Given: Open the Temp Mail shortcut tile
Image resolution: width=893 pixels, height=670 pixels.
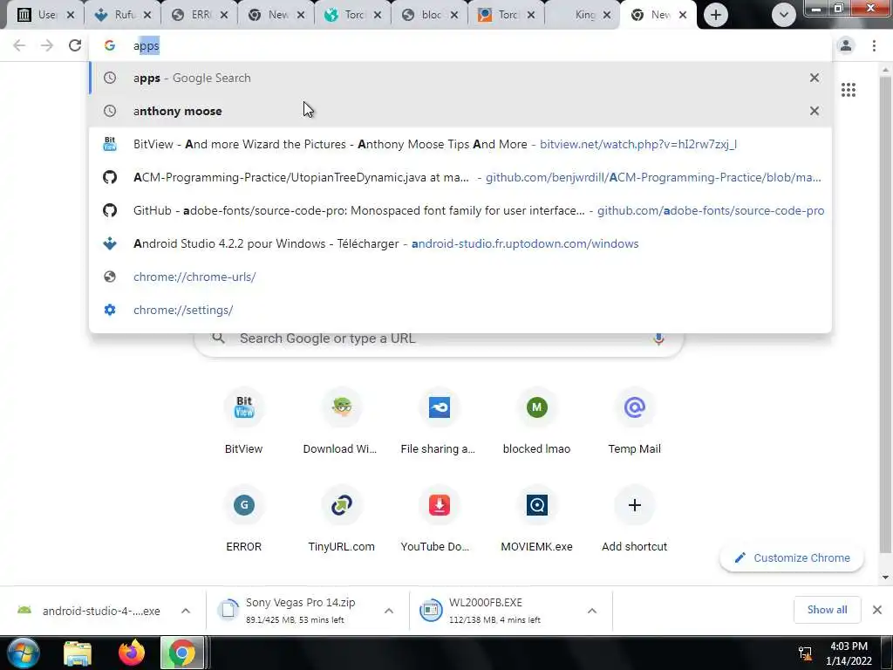Looking at the screenshot, I should [x=635, y=421].
